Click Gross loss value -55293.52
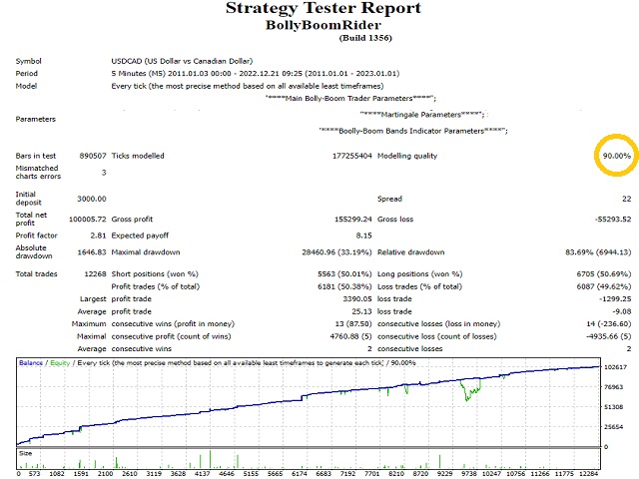 pos(613,220)
